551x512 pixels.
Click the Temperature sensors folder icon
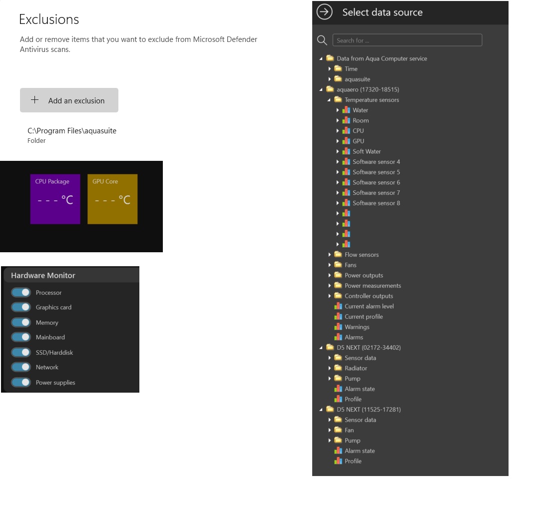[338, 99]
